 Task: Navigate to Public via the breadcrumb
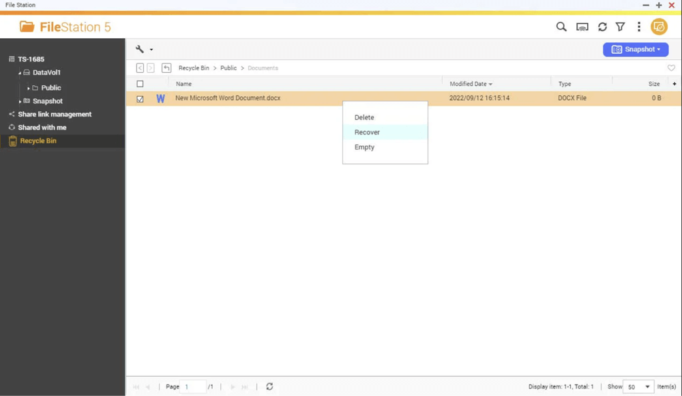[x=228, y=67]
